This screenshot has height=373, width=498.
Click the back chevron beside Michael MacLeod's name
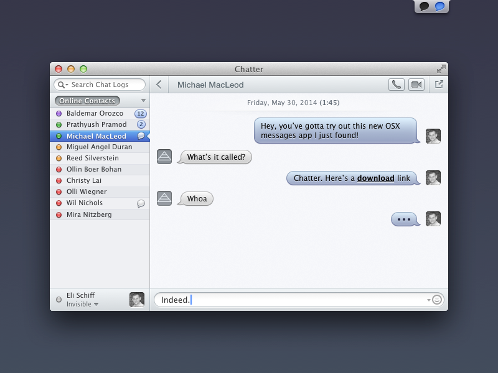159,84
